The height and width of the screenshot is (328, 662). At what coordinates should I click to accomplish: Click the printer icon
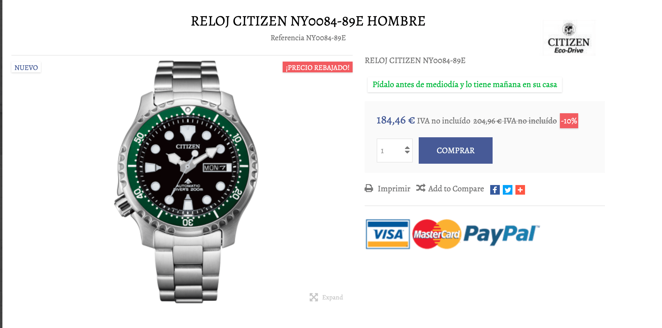(369, 188)
